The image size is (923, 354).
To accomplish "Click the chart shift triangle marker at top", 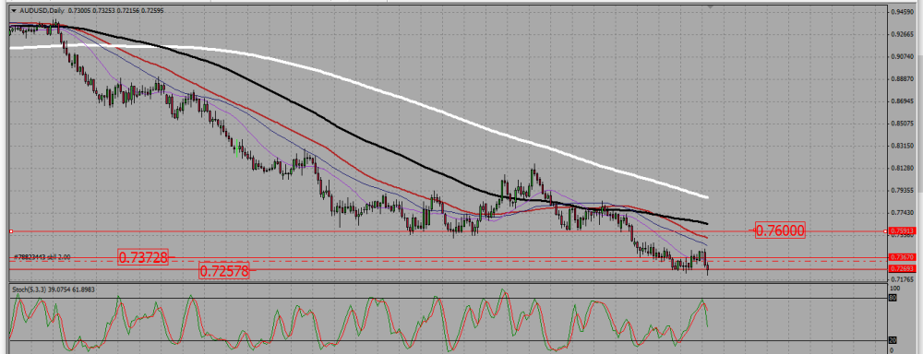I will (x=711, y=7).
